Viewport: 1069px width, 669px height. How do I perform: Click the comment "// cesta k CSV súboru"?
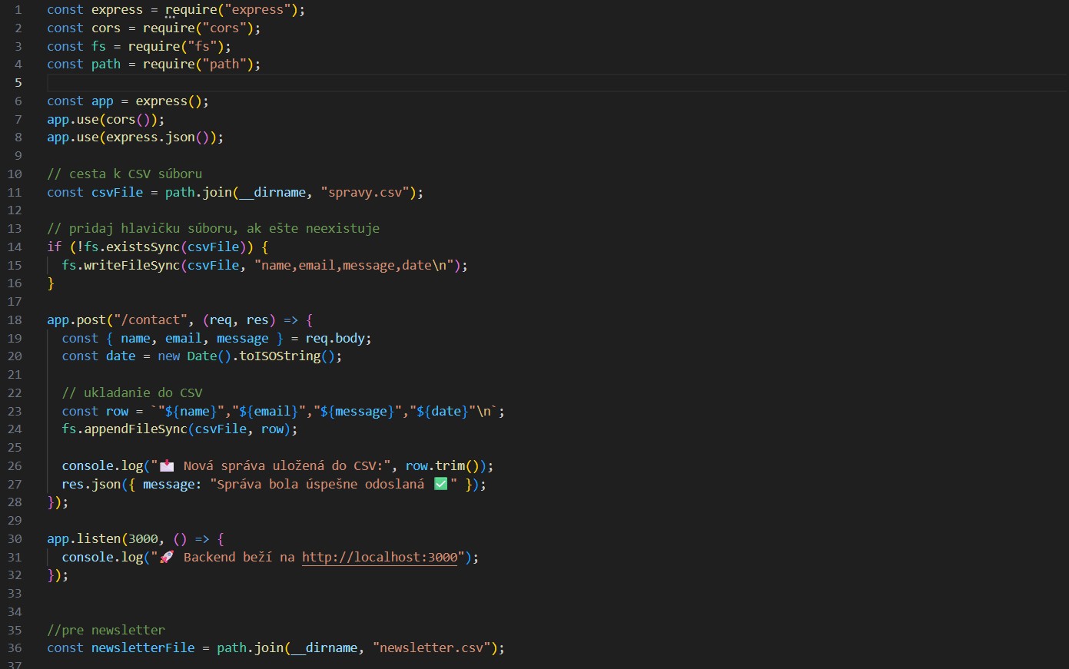pyautogui.click(x=124, y=174)
